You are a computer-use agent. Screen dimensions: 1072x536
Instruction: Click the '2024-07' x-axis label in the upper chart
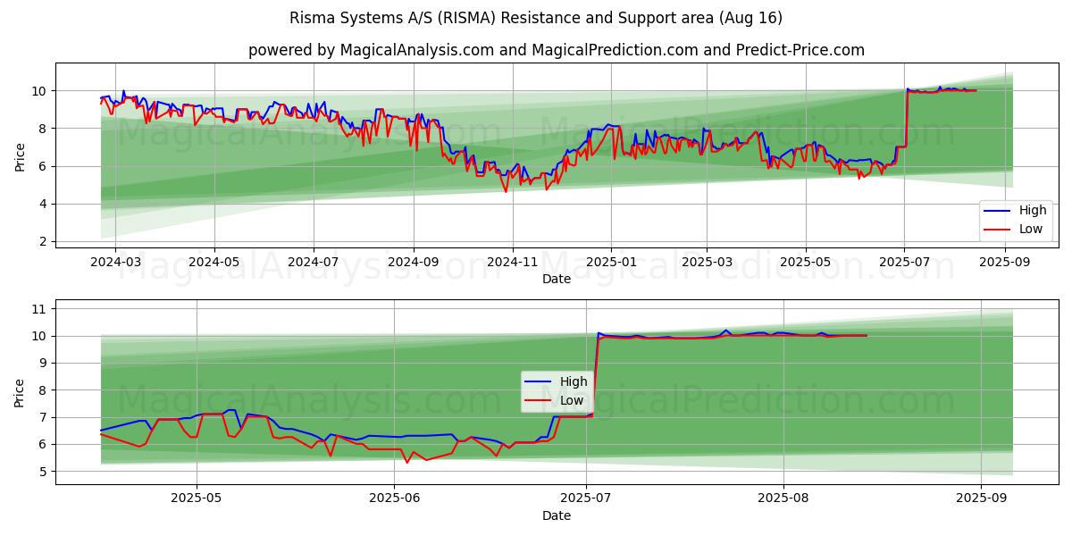pyautogui.click(x=314, y=262)
